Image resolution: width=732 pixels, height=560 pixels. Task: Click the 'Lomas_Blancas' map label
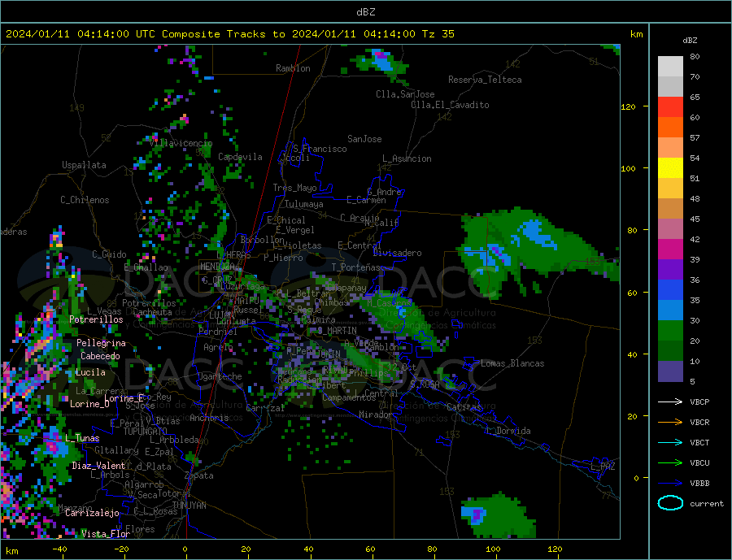click(x=512, y=363)
